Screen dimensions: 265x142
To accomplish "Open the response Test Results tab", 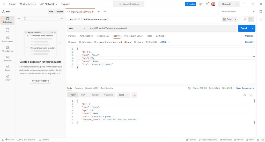I will [x=107, y=88].
